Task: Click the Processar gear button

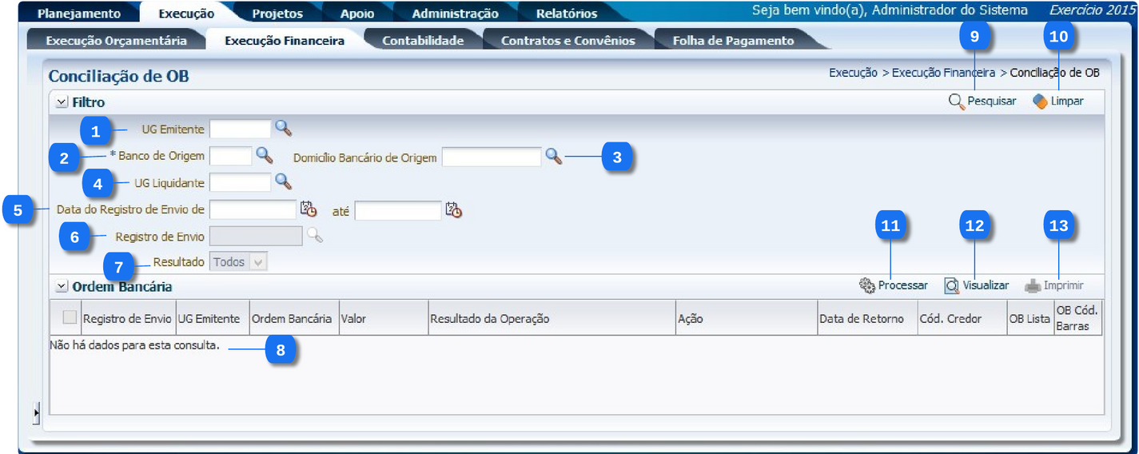Action: click(x=894, y=285)
